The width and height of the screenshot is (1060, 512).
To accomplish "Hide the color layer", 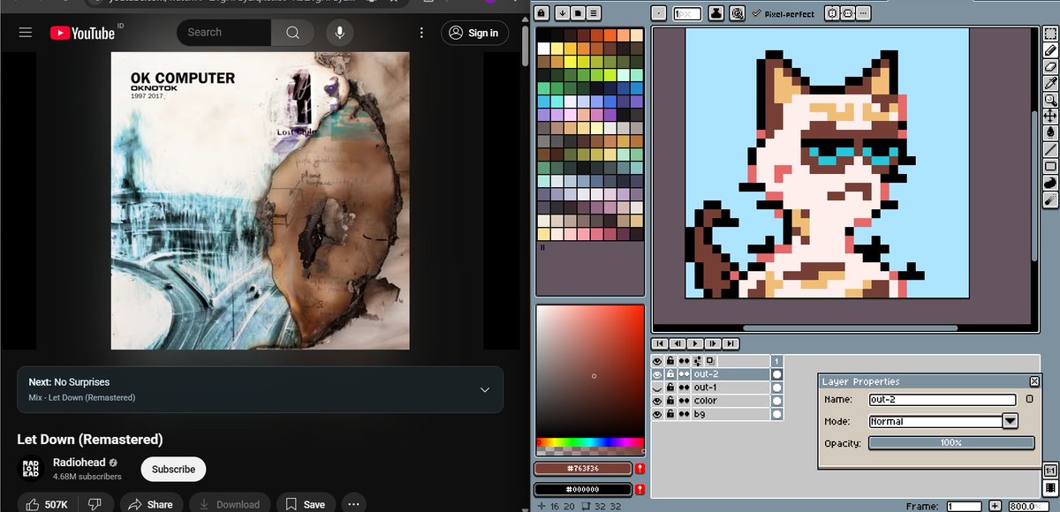I will [x=657, y=401].
